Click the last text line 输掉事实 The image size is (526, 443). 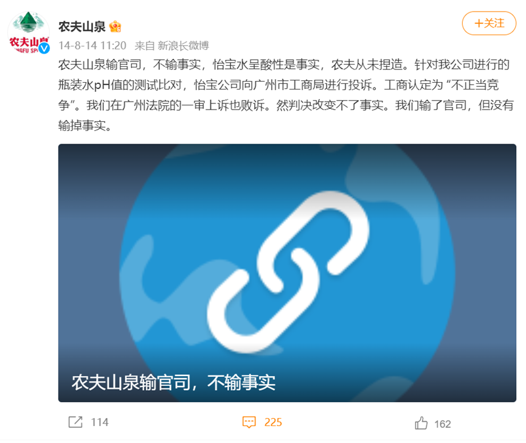pyautogui.click(x=85, y=125)
